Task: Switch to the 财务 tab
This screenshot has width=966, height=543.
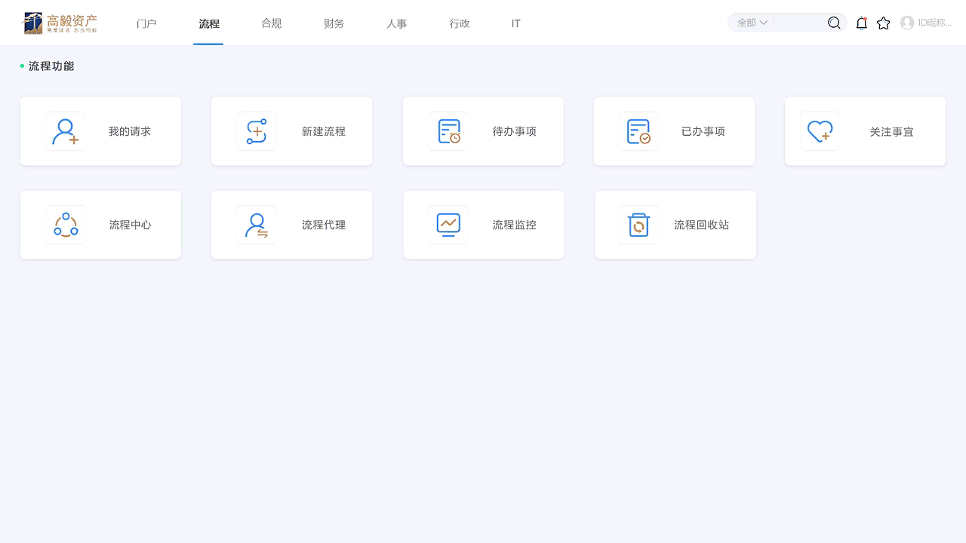Action: coord(334,23)
